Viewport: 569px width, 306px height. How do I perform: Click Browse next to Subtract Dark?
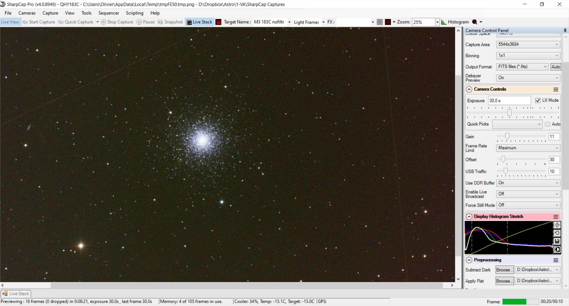point(505,270)
